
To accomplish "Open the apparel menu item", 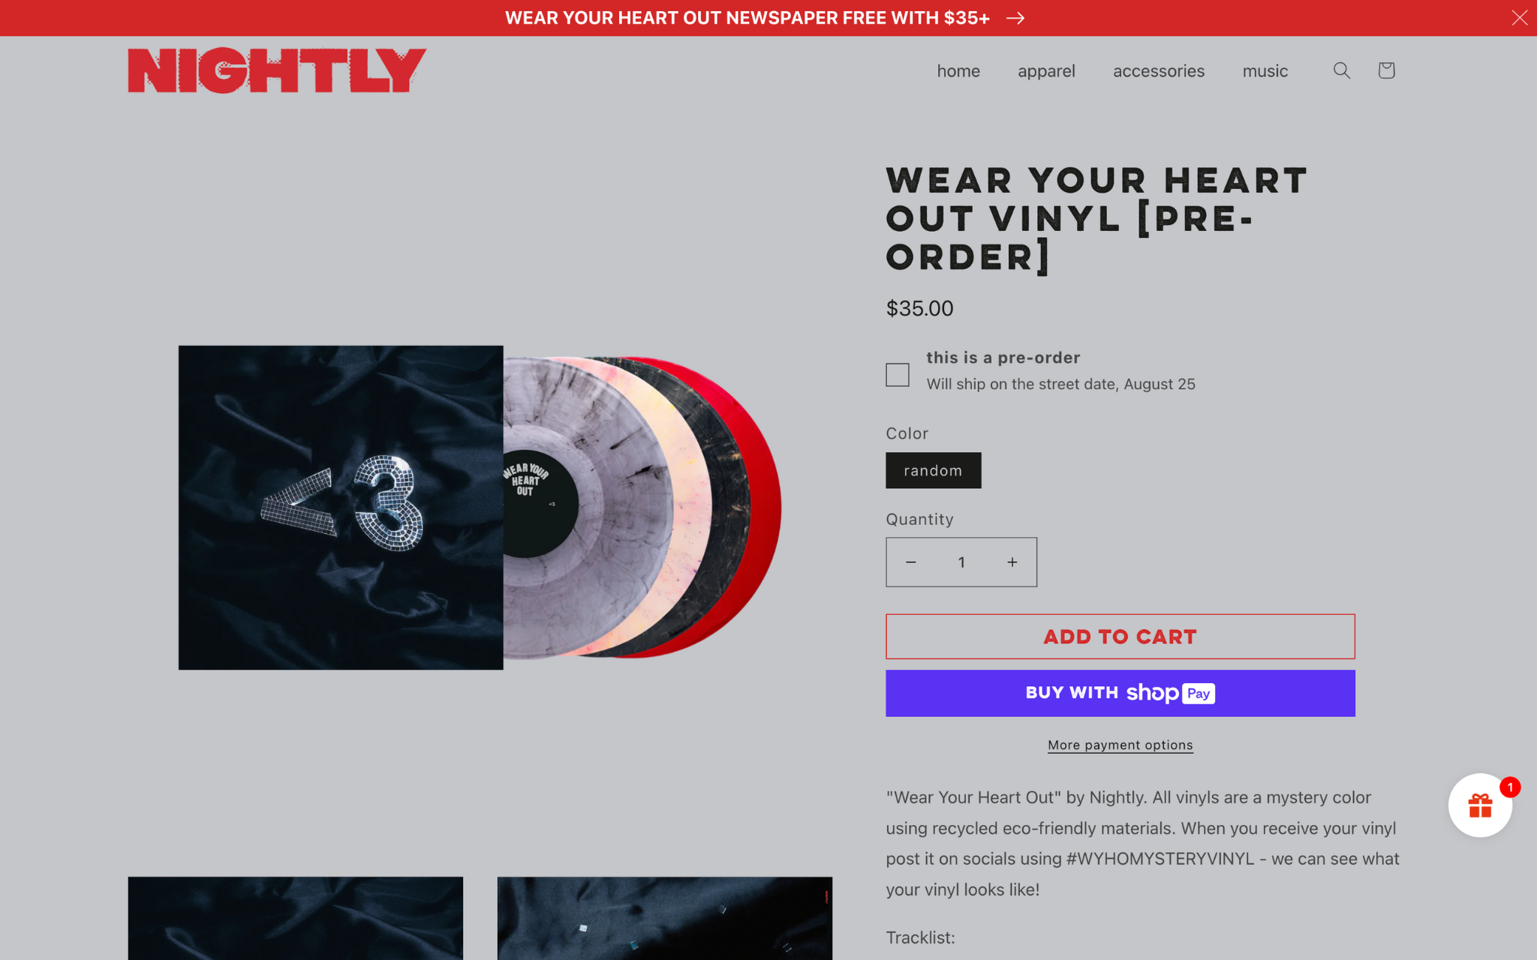I will click(1046, 71).
